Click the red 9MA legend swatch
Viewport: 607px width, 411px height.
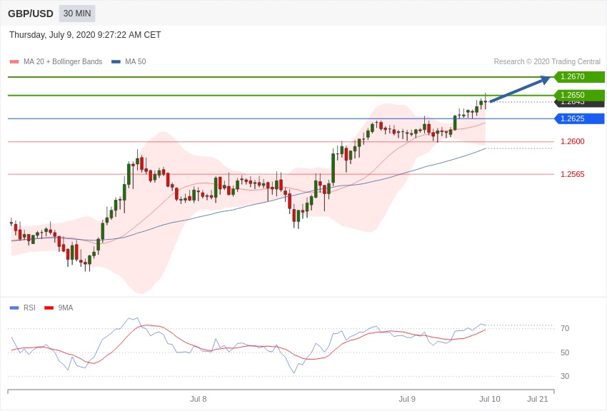click(x=49, y=308)
